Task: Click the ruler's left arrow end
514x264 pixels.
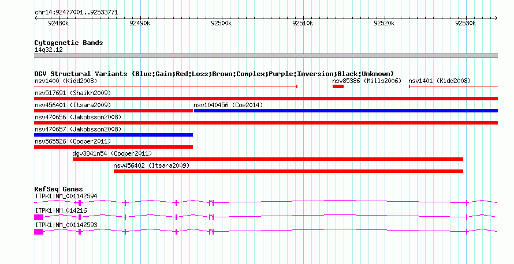Action: (x=36, y=18)
